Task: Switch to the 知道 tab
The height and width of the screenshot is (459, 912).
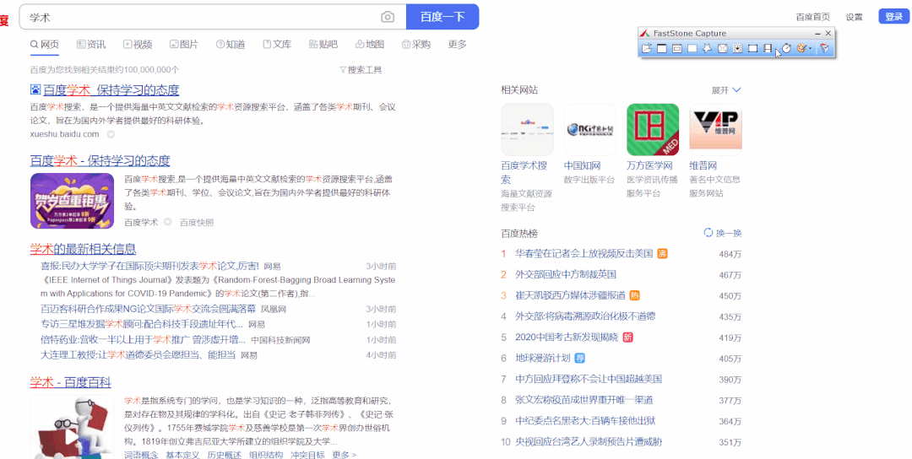Action: click(231, 44)
